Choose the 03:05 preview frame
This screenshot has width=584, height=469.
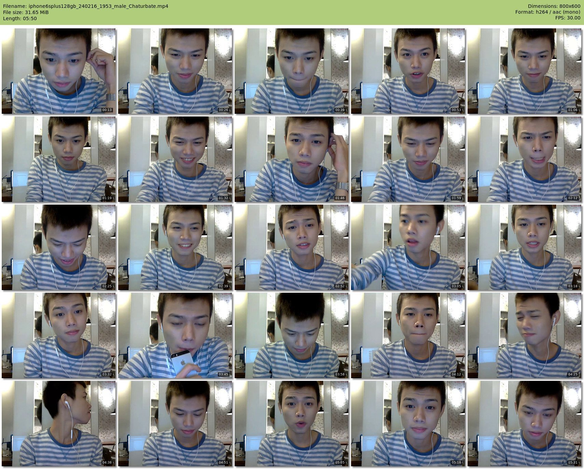pyautogui.click(x=408, y=247)
